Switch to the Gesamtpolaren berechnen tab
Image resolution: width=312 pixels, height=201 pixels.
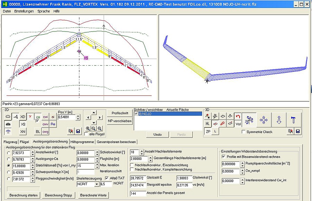(116, 142)
